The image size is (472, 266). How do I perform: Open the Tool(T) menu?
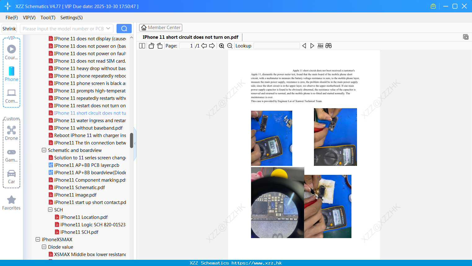click(x=48, y=18)
